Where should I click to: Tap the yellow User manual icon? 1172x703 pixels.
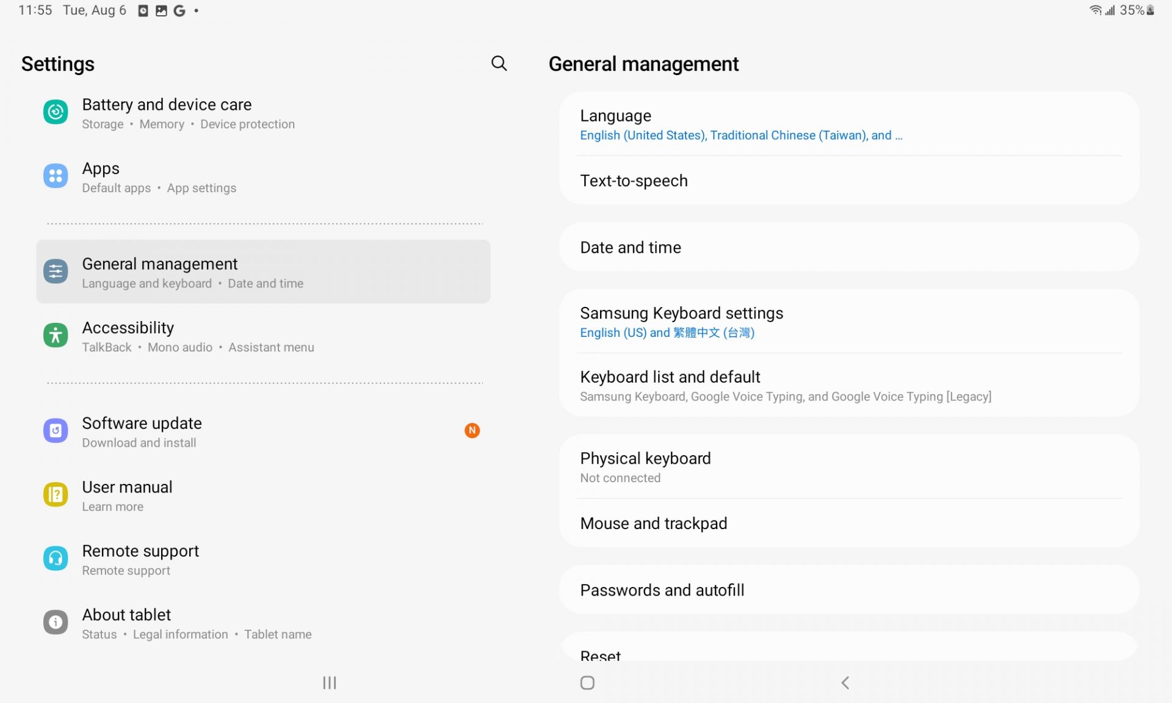click(56, 495)
